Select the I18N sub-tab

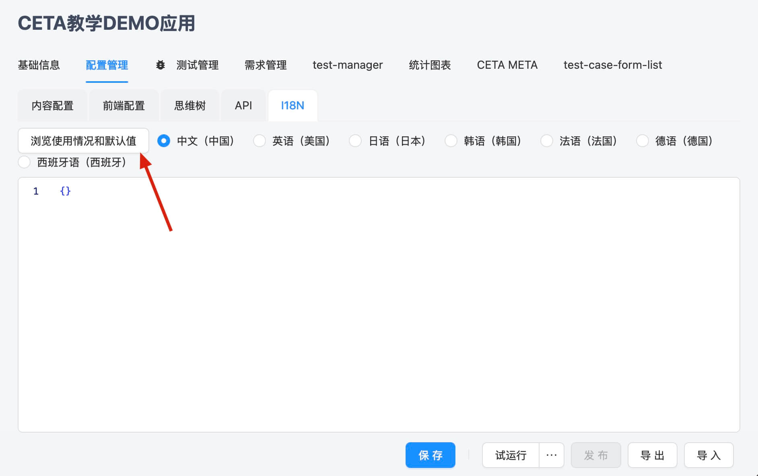point(292,106)
